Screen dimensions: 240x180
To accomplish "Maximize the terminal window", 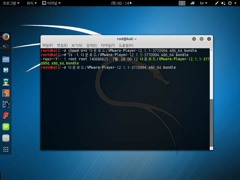I will (202, 39).
